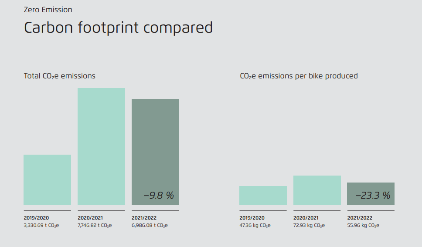Select the dark 2021/2022 total emissions bar

[155, 144]
